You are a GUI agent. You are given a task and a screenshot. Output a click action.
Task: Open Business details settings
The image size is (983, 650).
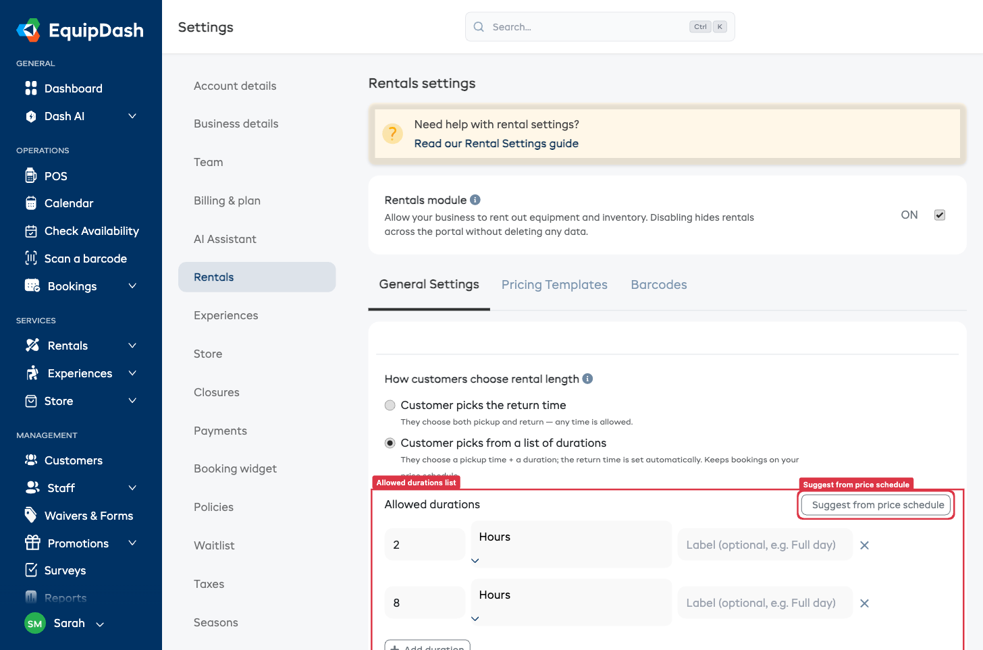[257, 124]
